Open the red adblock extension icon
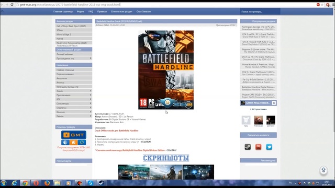This screenshot has height=188, width=335. click(x=318, y=5)
